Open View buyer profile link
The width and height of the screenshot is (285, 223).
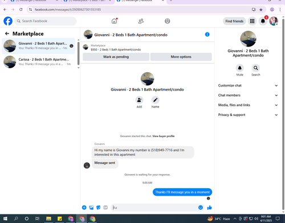click(164, 136)
